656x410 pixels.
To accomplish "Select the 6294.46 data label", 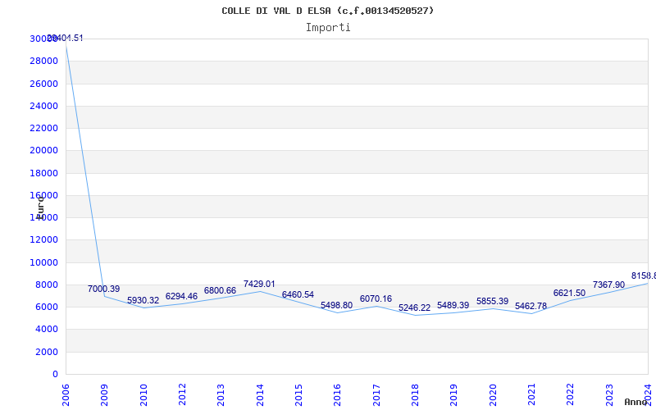I will coord(181,296).
